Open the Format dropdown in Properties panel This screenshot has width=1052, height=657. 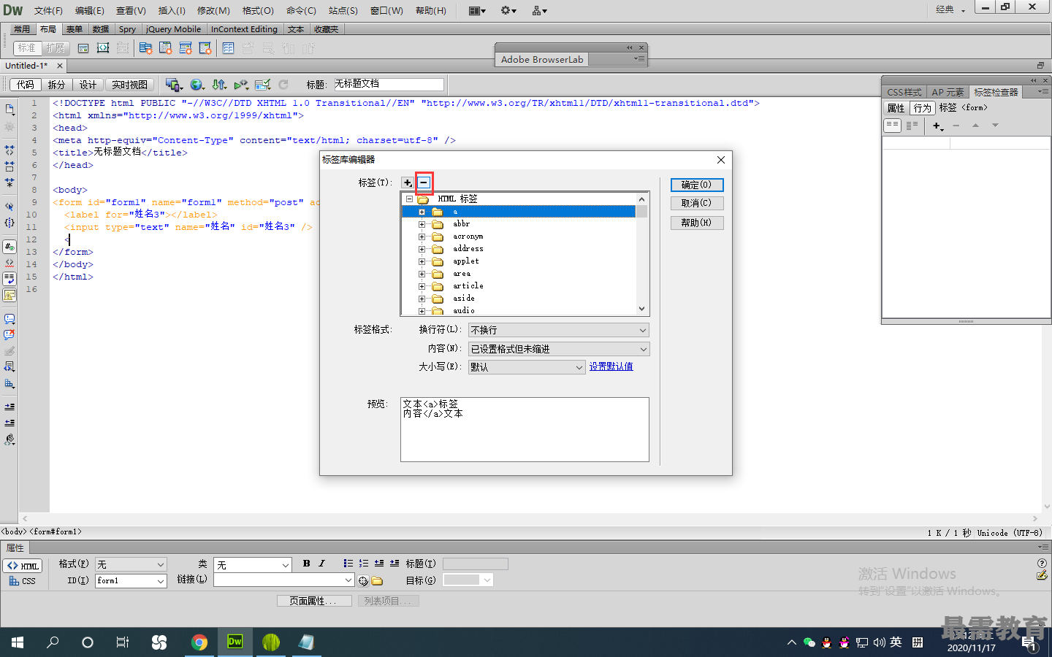tap(131, 564)
